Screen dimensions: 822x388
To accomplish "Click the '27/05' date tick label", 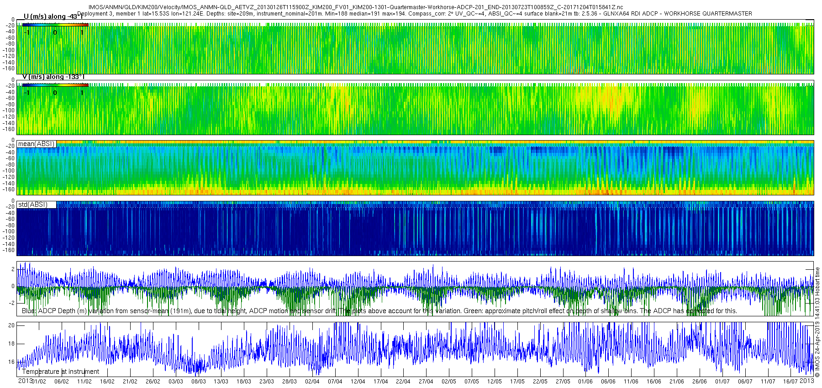I will [563, 382].
